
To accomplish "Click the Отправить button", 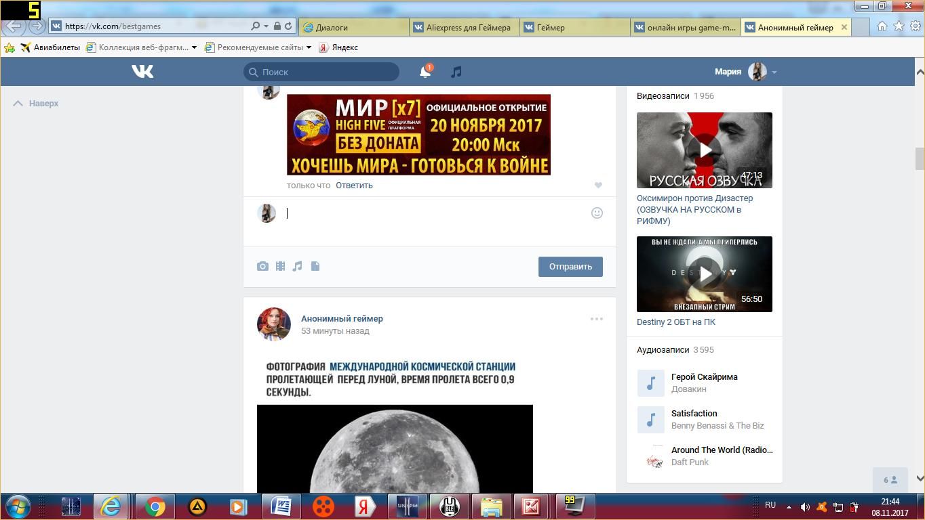I will pyautogui.click(x=570, y=266).
